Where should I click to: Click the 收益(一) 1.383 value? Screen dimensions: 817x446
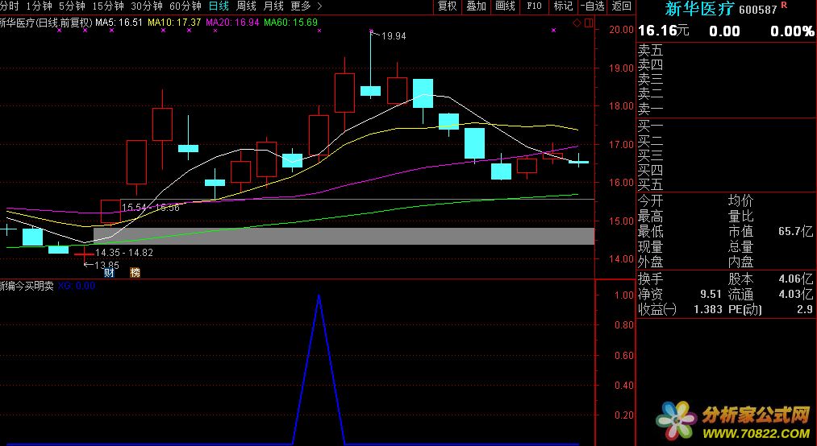coord(707,309)
